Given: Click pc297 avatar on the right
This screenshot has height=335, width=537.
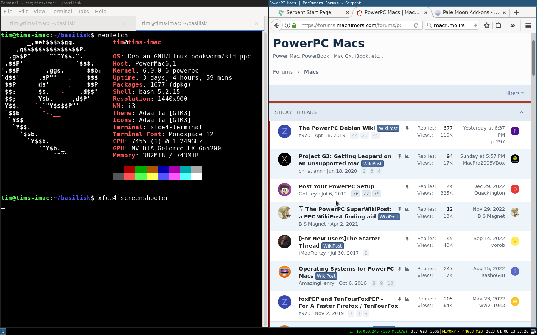Looking at the screenshot, I should pos(515,131).
